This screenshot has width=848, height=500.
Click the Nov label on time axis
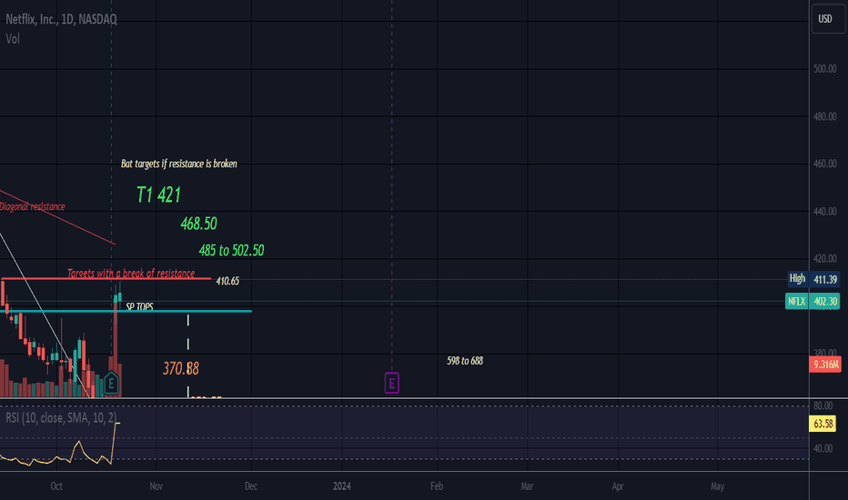[156, 486]
